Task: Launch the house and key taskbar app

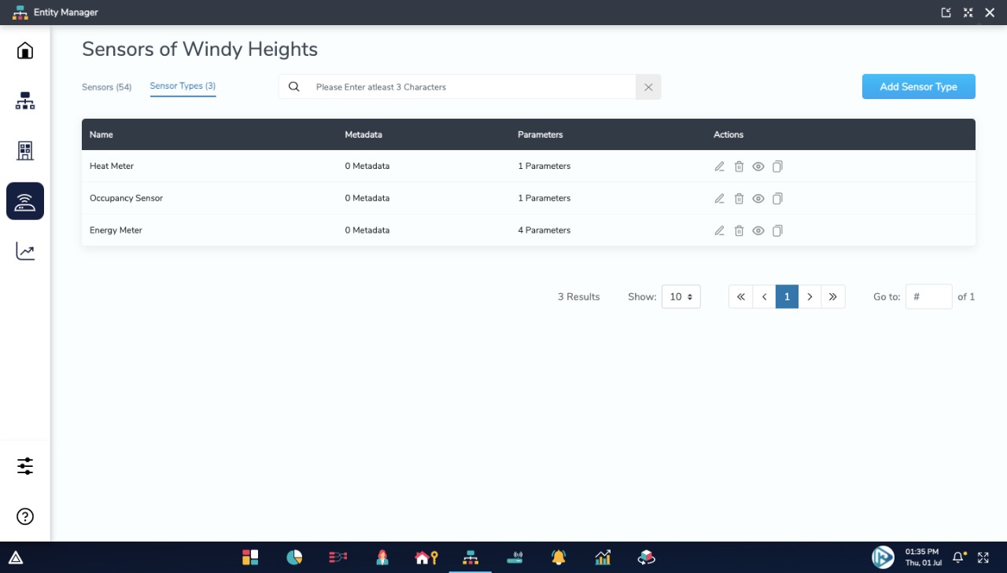Action: [x=426, y=557]
